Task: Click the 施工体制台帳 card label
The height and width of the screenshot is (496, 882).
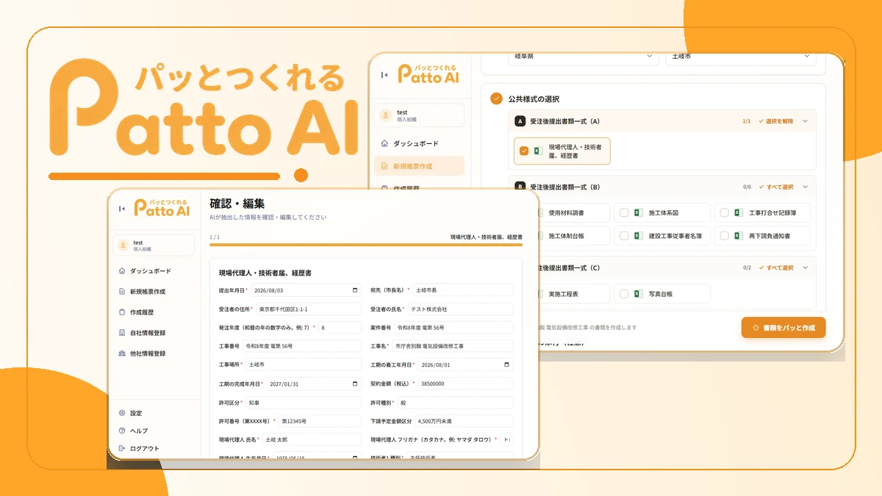Action: (567, 236)
